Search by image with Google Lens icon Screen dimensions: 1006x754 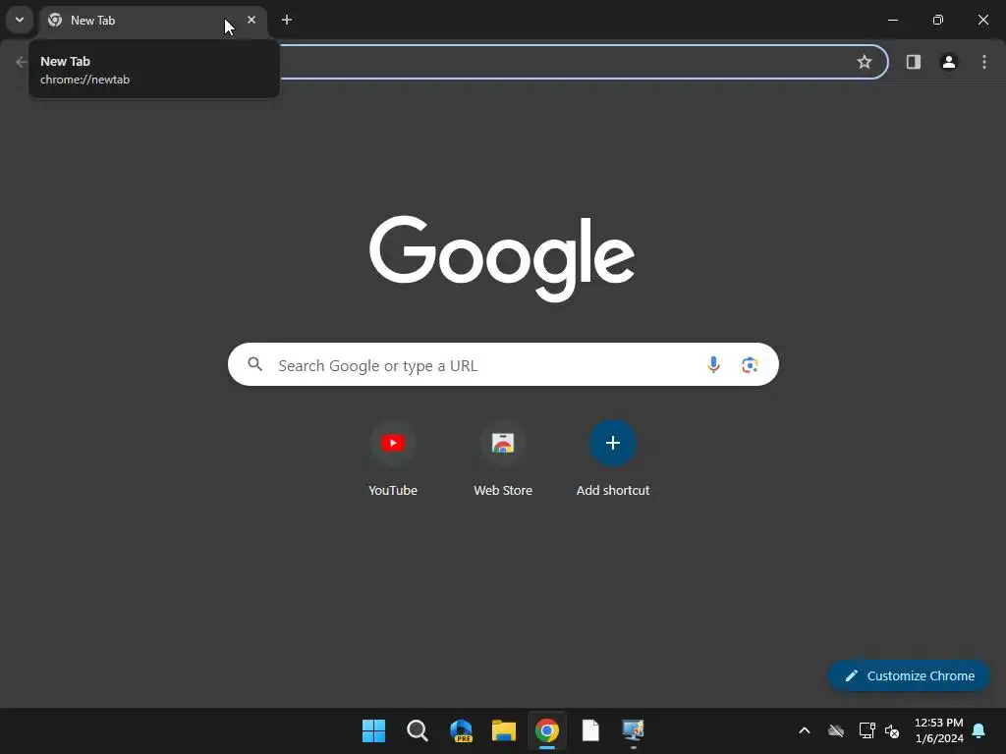tap(750, 365)
